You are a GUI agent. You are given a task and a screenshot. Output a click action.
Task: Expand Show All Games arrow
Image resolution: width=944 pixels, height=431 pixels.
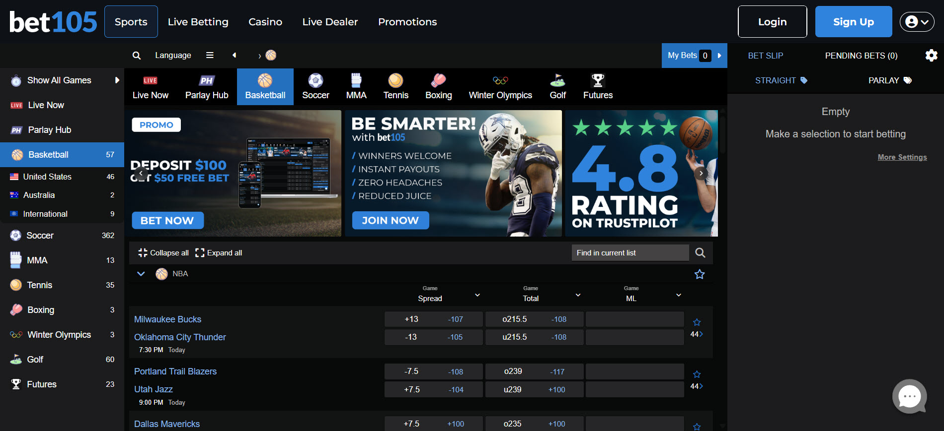click(x=117, y=80)
